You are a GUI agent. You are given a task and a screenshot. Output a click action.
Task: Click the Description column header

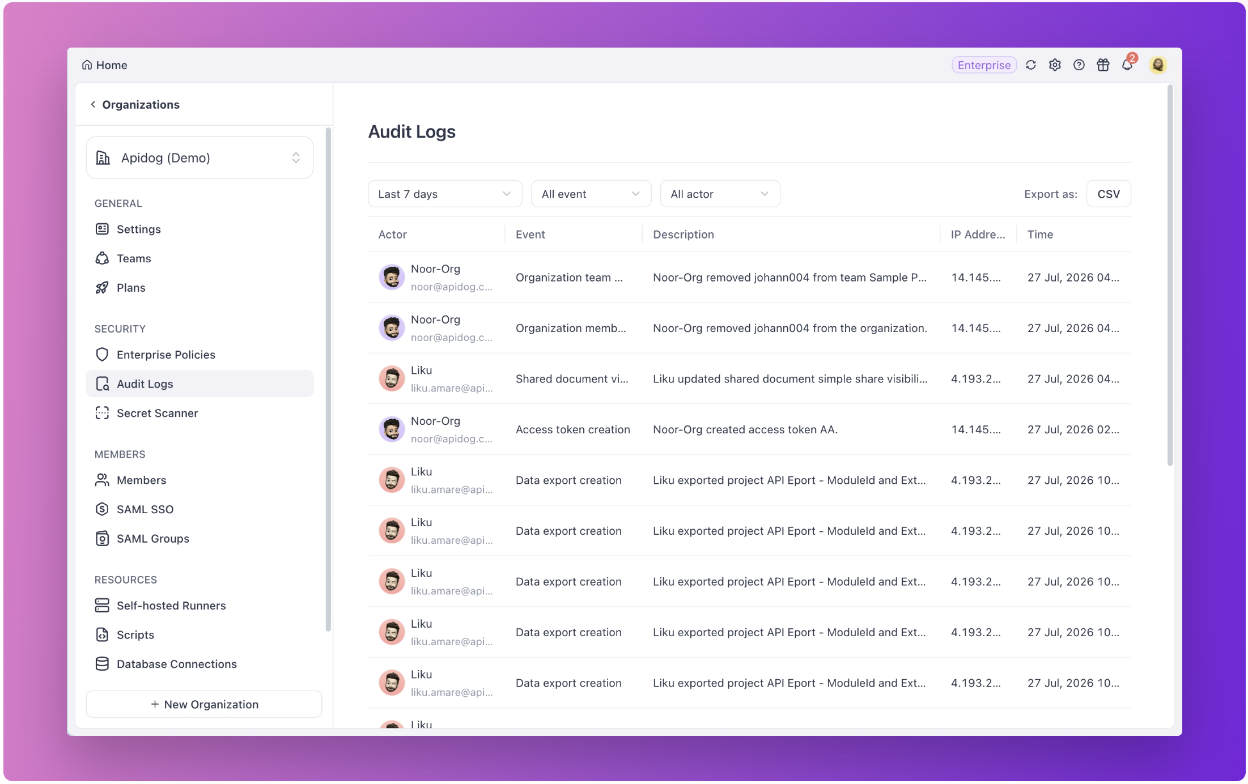click(684, 234)
